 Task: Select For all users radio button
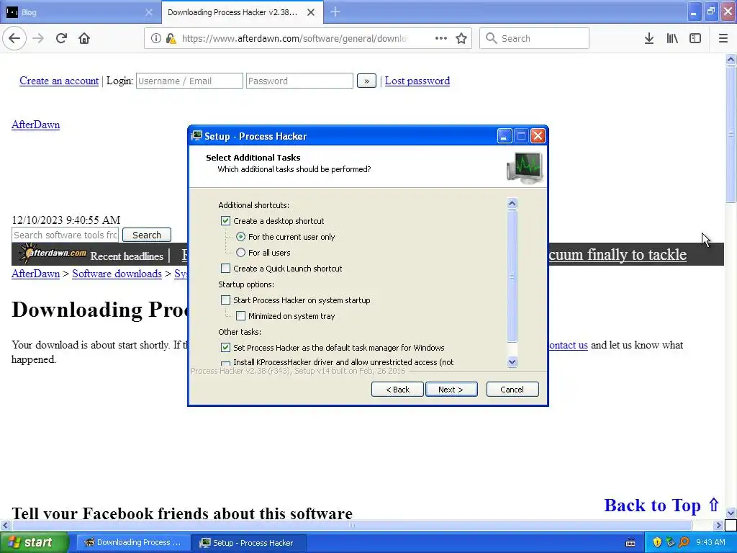[240, 253]
